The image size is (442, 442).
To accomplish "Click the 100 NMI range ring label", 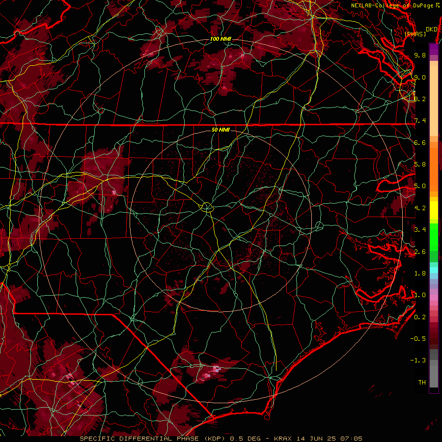I will pos(221,39).
